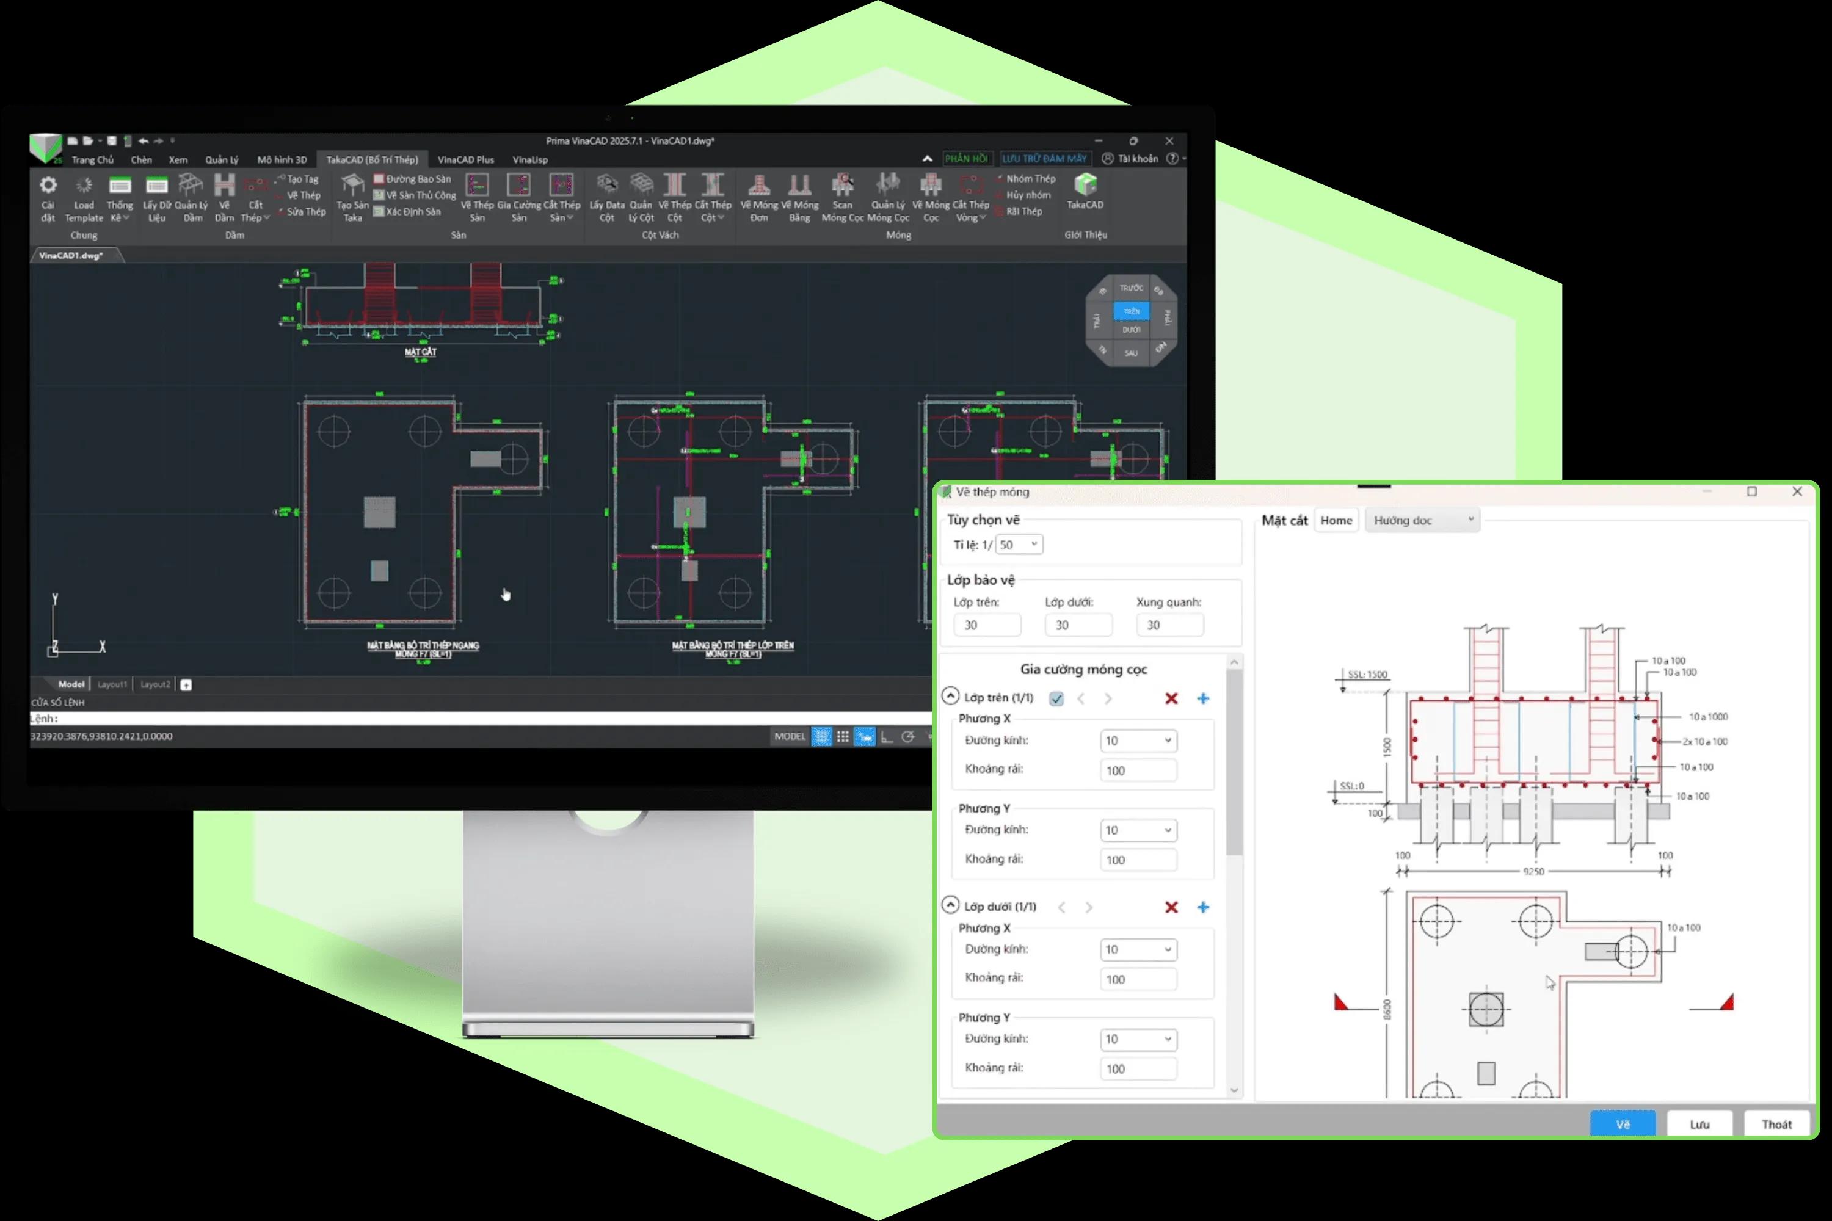This screenshot has width=1832, height=1221.
Task: Open the Cài đặt settings gear icon
Action: [x=48, y=186]
